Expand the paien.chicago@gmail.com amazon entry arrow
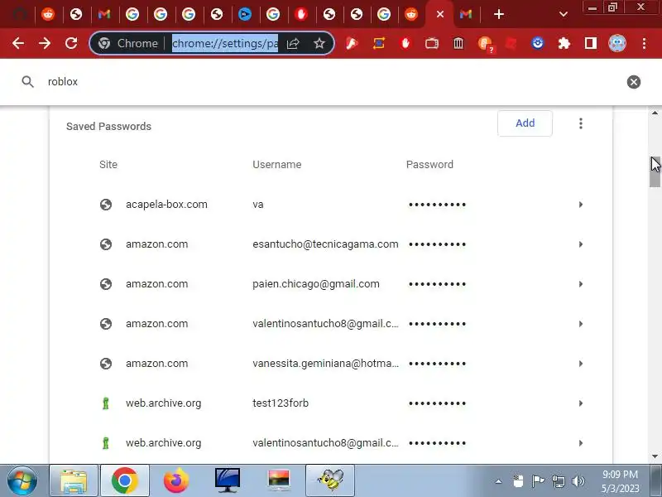662x497 pixels. (x=581, y=284)
